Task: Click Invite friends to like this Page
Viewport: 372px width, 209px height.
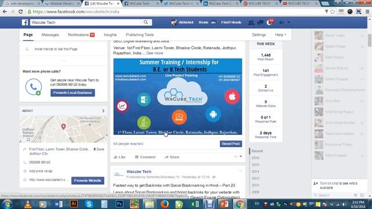Action: click(x=56, y=49)
